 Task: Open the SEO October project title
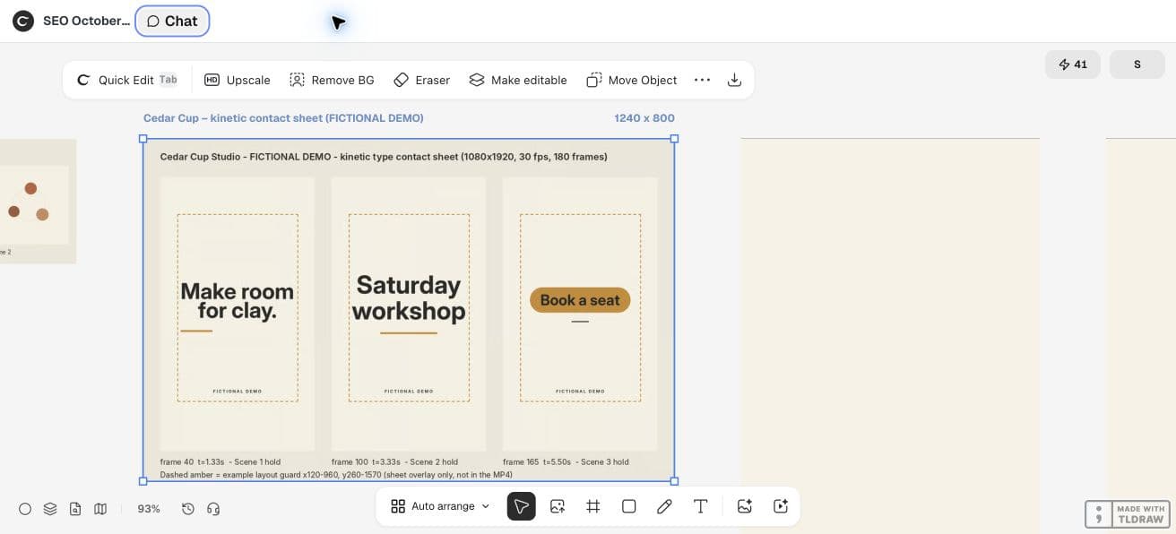tap(86, 21)
